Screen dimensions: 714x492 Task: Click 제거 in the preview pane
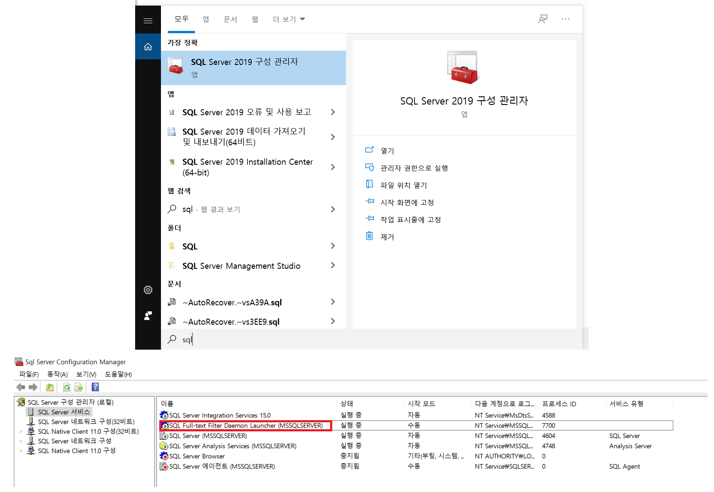(387, 237)
